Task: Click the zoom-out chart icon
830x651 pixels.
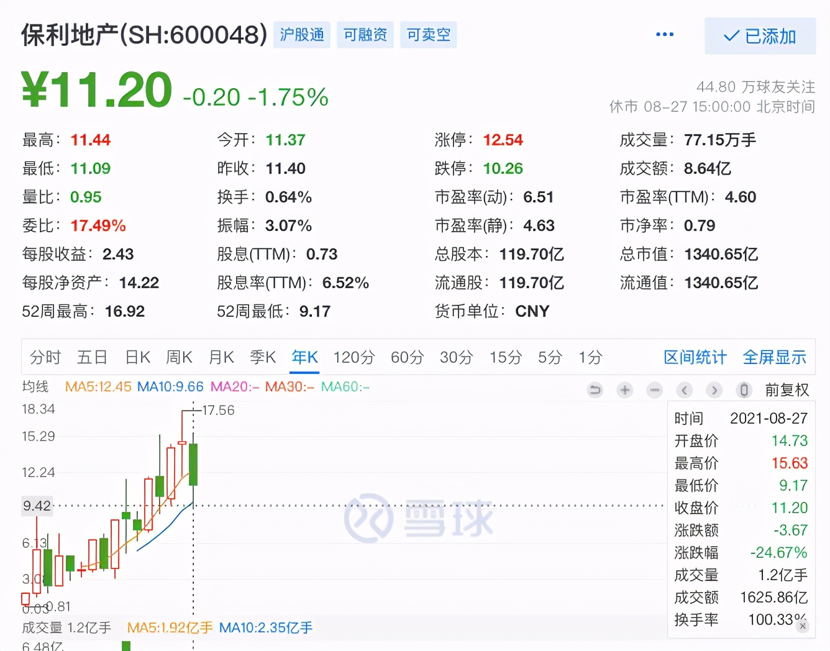Action: coord(654,390)
